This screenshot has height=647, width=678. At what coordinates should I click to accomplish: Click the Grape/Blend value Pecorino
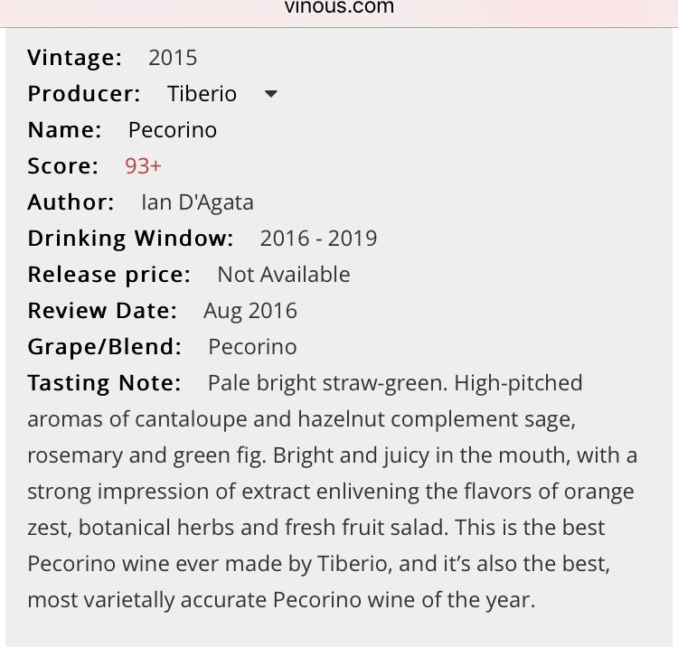[252, 347]
